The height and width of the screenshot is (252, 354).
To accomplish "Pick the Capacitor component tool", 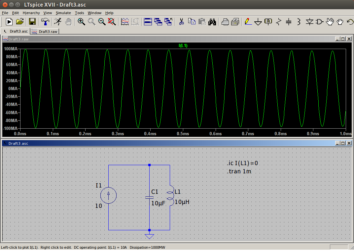I will (289, 22).
